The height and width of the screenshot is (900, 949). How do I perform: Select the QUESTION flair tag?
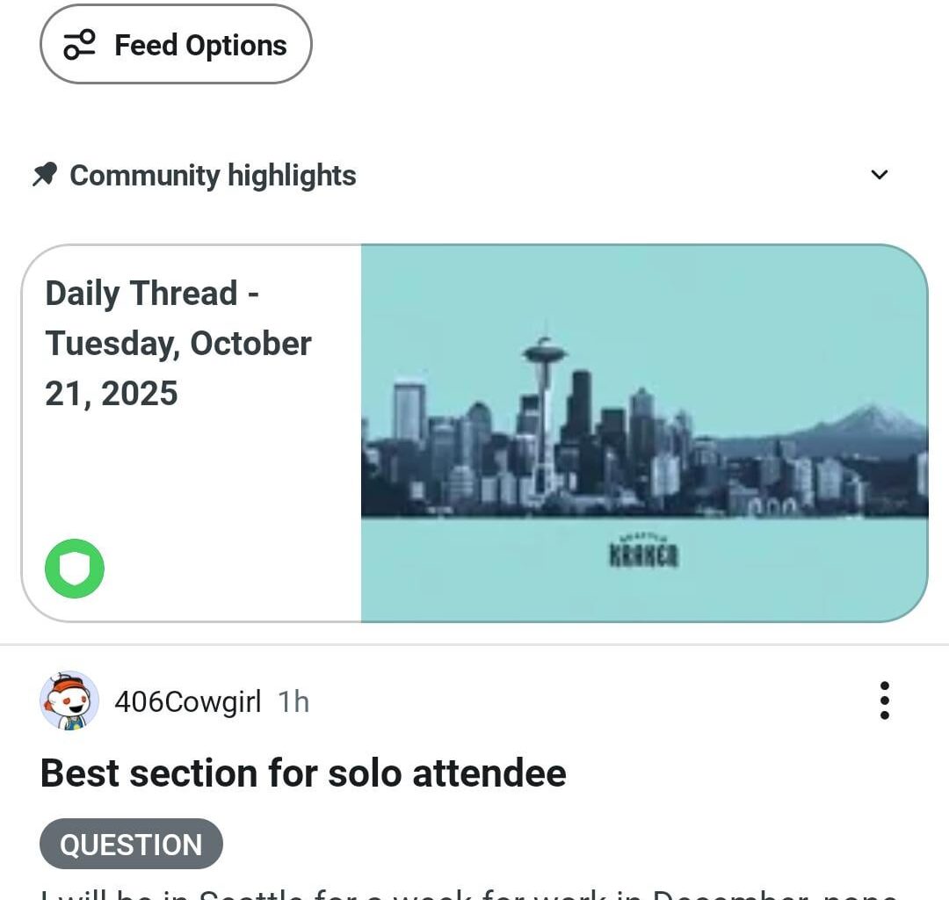click(x=131, y=844)
